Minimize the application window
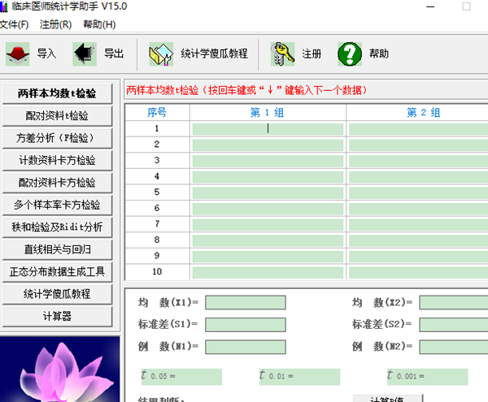Screen dimensions: 488x402 click(430, 6)
